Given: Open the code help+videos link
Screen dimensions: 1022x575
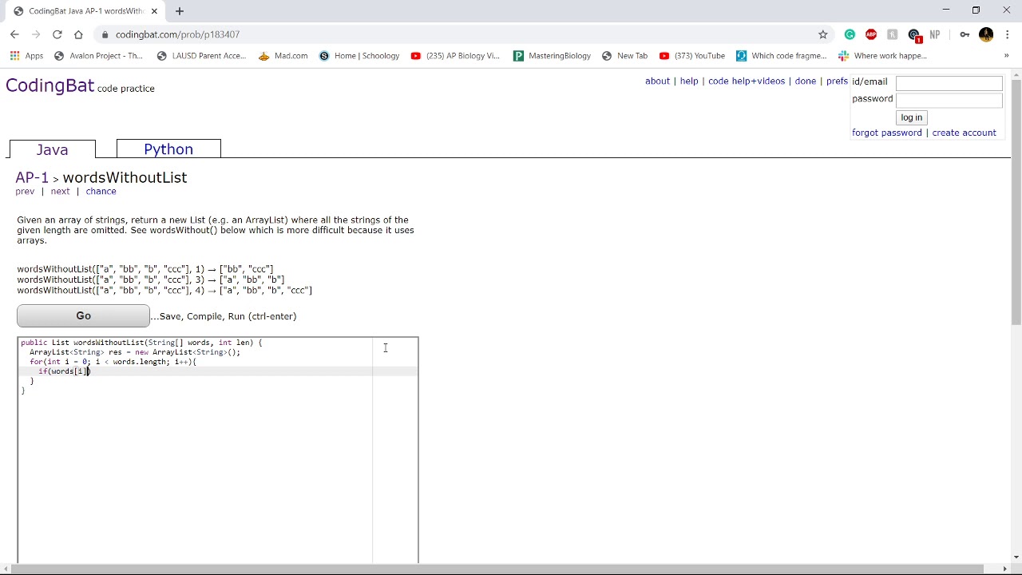Looking at the screenshot, I should [747, 81].
